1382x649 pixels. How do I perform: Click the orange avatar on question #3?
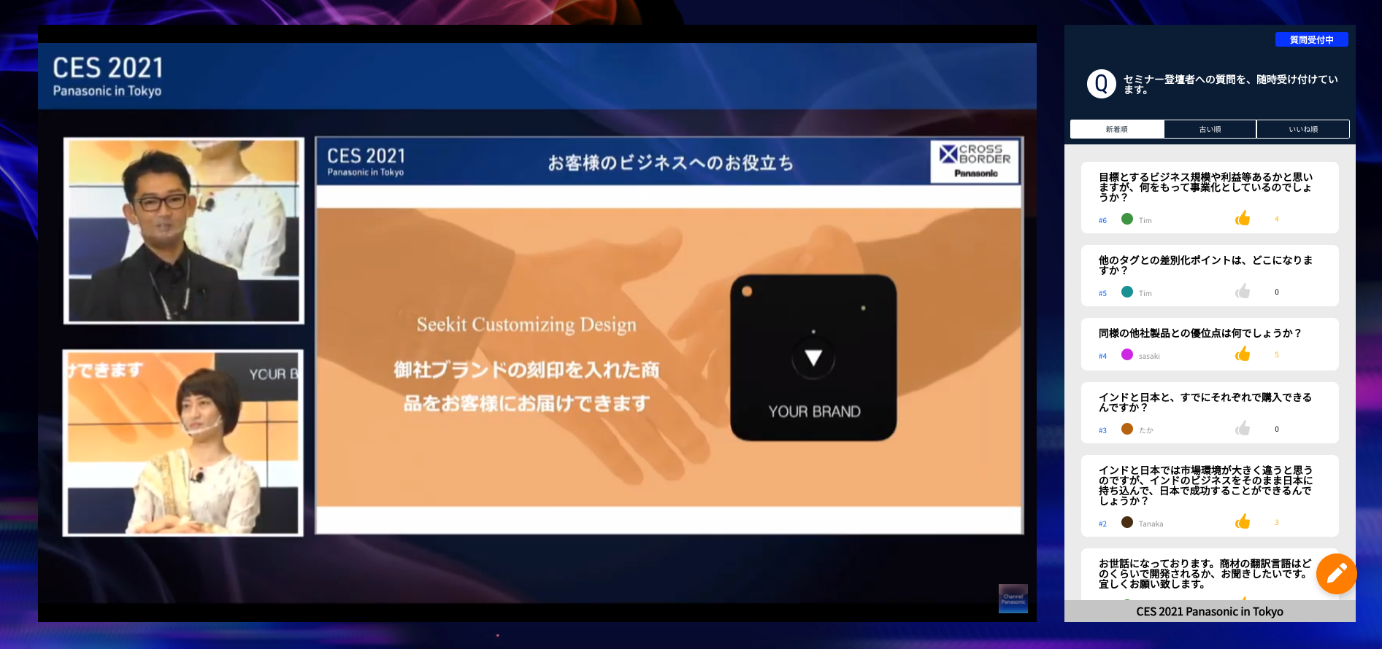coord(1127,429)
